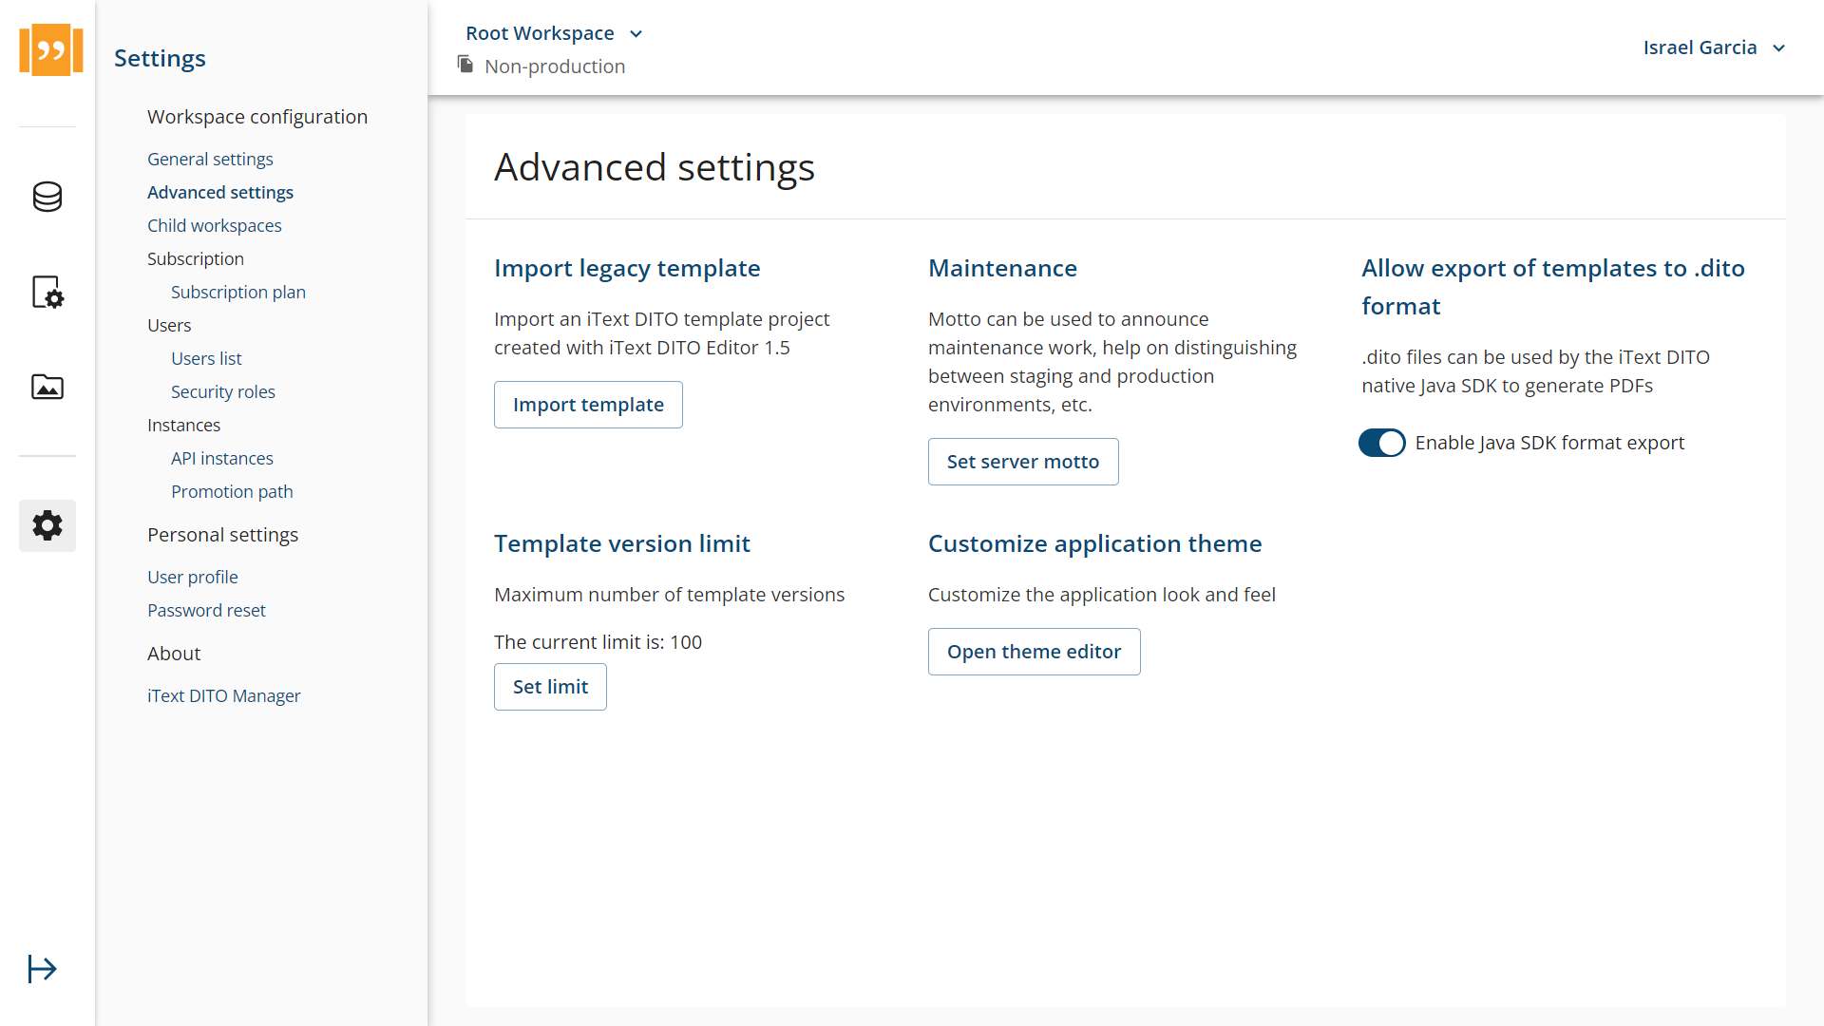The height and width of the screenshot is (1026, 1824).
Task: Toggle Enable Java SDK format export
Action: 1383,442
